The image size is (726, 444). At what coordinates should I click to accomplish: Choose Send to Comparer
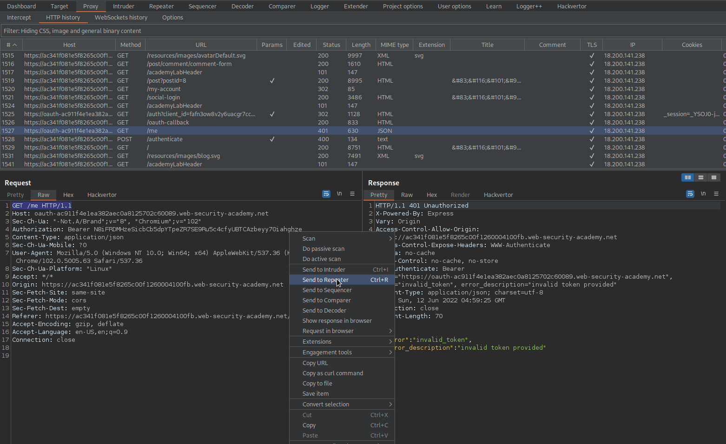coord(342,300)
